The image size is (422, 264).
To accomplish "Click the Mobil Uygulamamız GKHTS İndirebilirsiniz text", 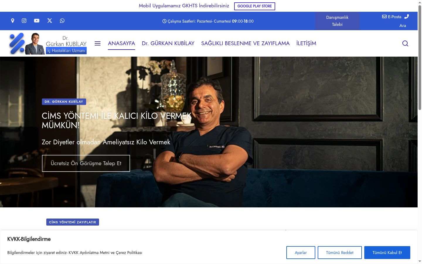I will coord(184,6).
